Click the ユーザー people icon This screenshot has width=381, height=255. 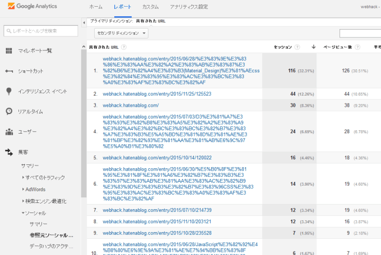9,132
